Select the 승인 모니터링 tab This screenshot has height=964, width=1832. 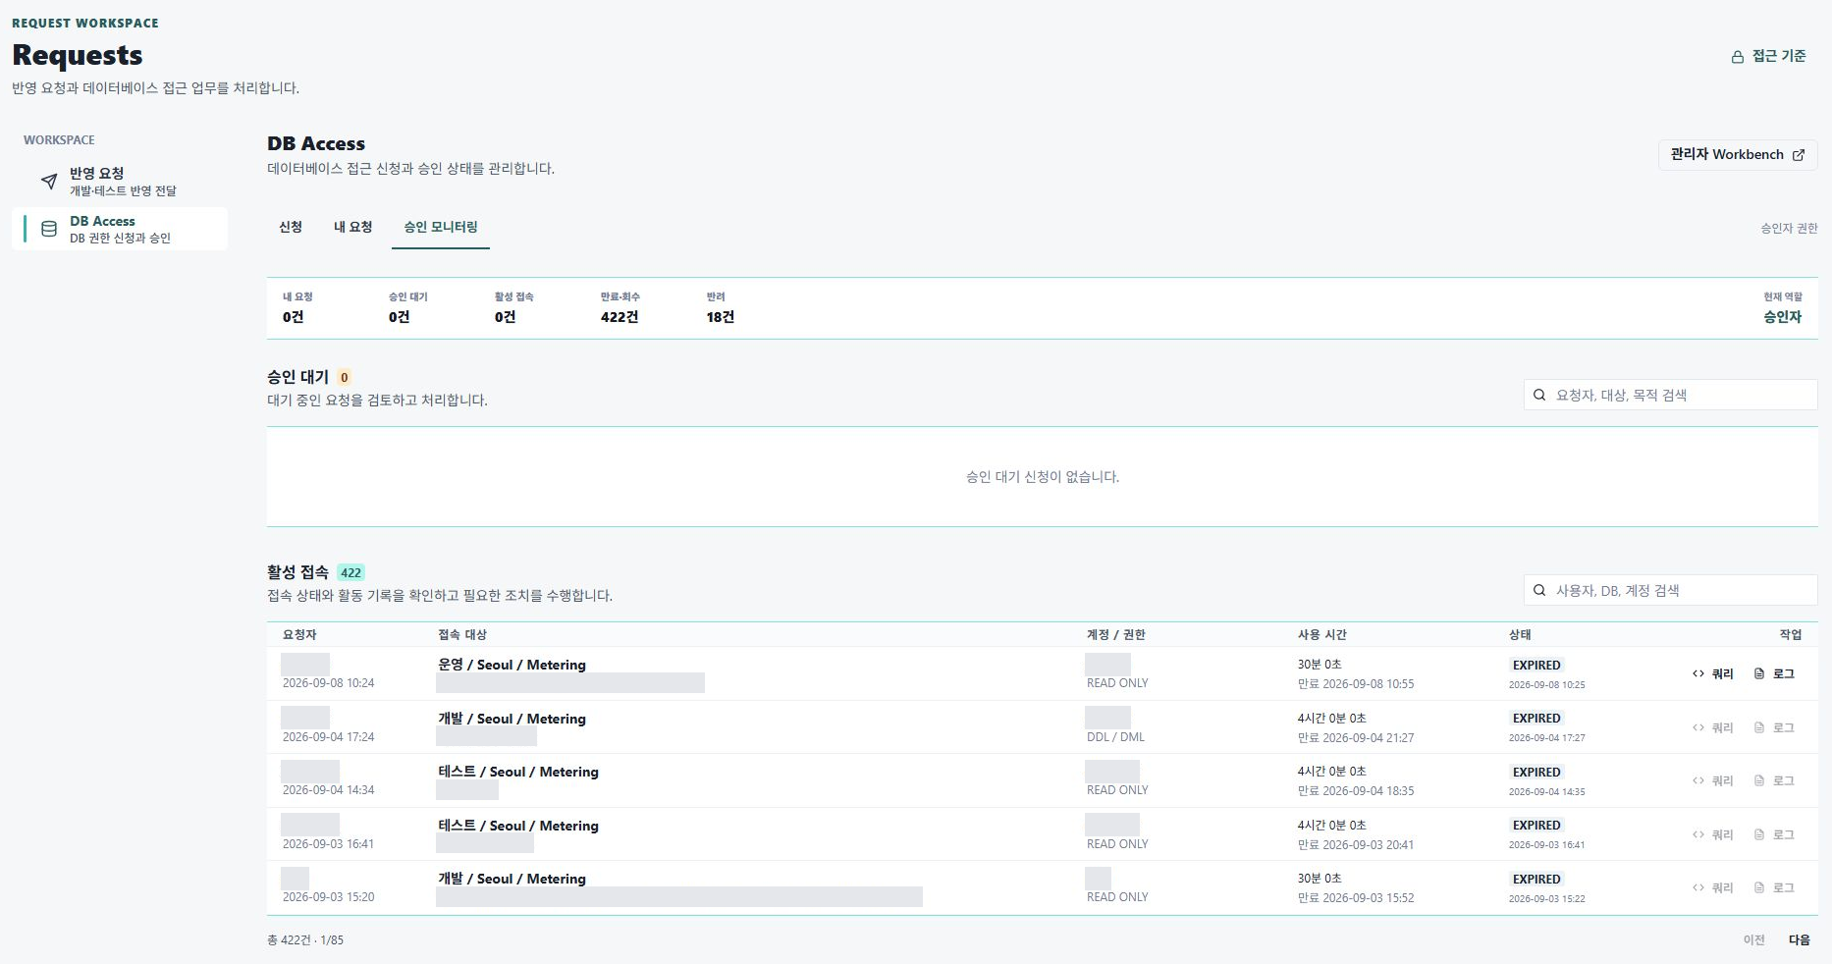click(441, 227)
